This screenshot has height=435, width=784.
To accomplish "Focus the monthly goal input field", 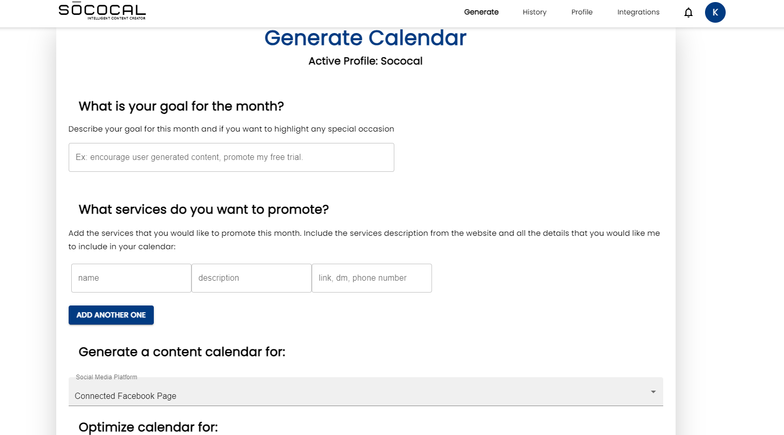I will coord(231,157).
